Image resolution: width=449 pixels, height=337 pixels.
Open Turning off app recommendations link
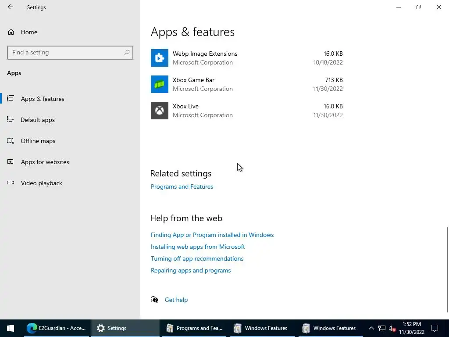(197, 258)
